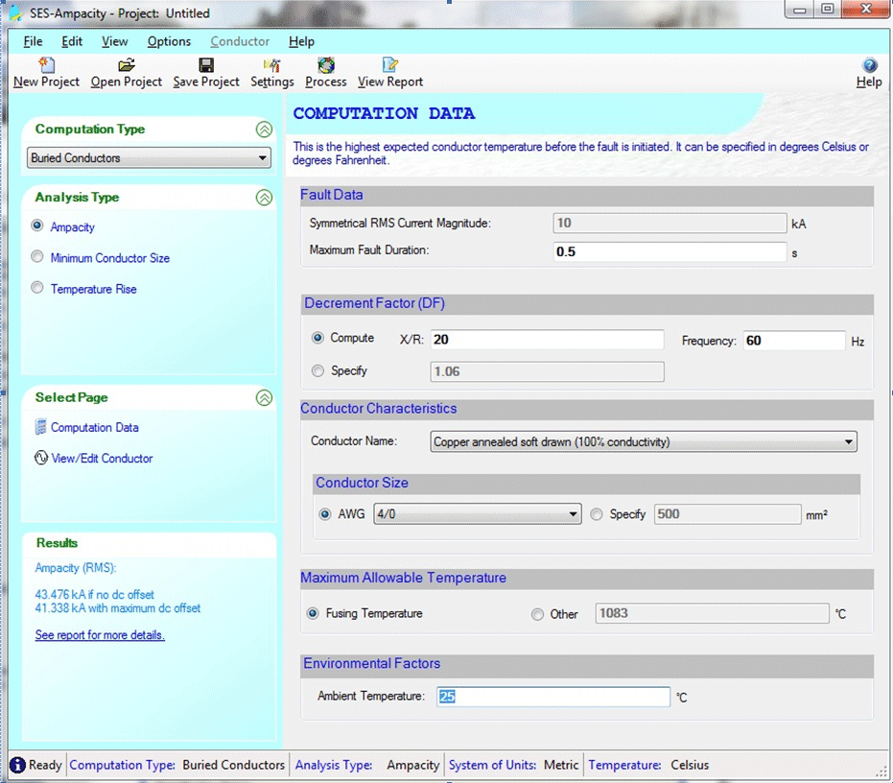Click the 43.476 kA if no dc offset result

[x=95, y=594]
